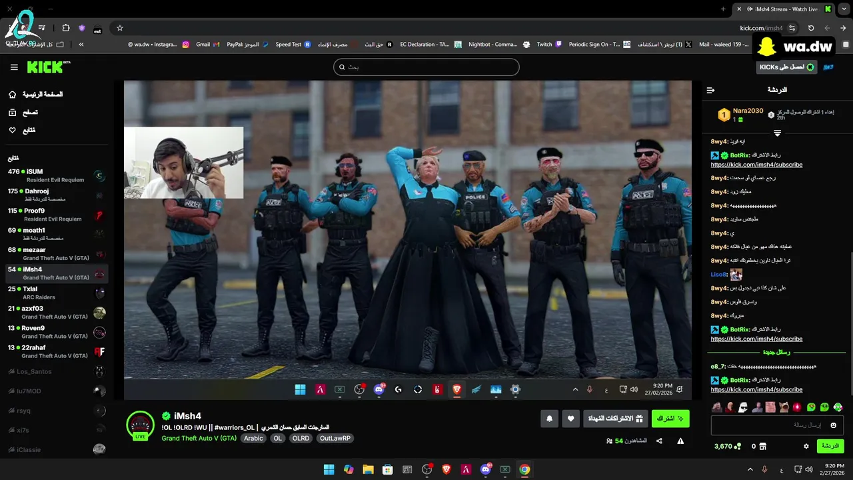Open the Speed Test bookmark
This screenshot has height=480, width=853.
[x=293, y=45]
